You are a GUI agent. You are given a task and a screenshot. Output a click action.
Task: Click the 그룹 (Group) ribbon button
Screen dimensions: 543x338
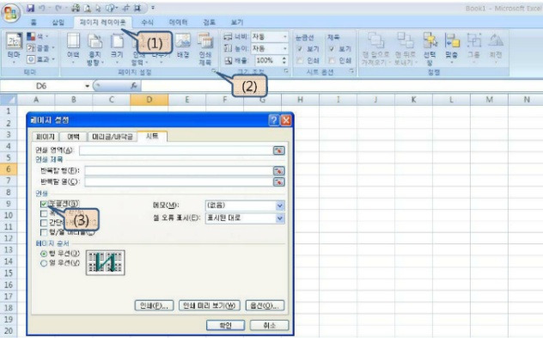click(473, 48)
